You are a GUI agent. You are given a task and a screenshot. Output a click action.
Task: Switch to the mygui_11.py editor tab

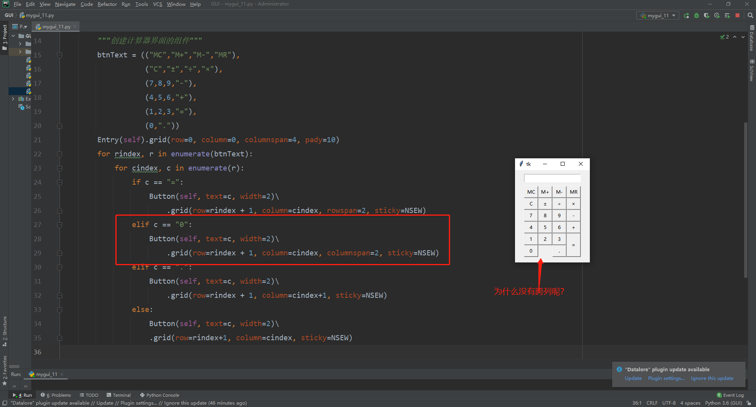coord(56,27)
